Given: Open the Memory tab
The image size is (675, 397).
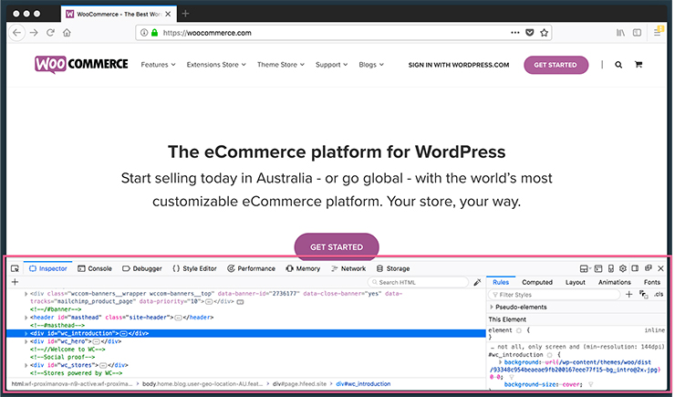Looking at the screenshot, I should coord(303,268).
